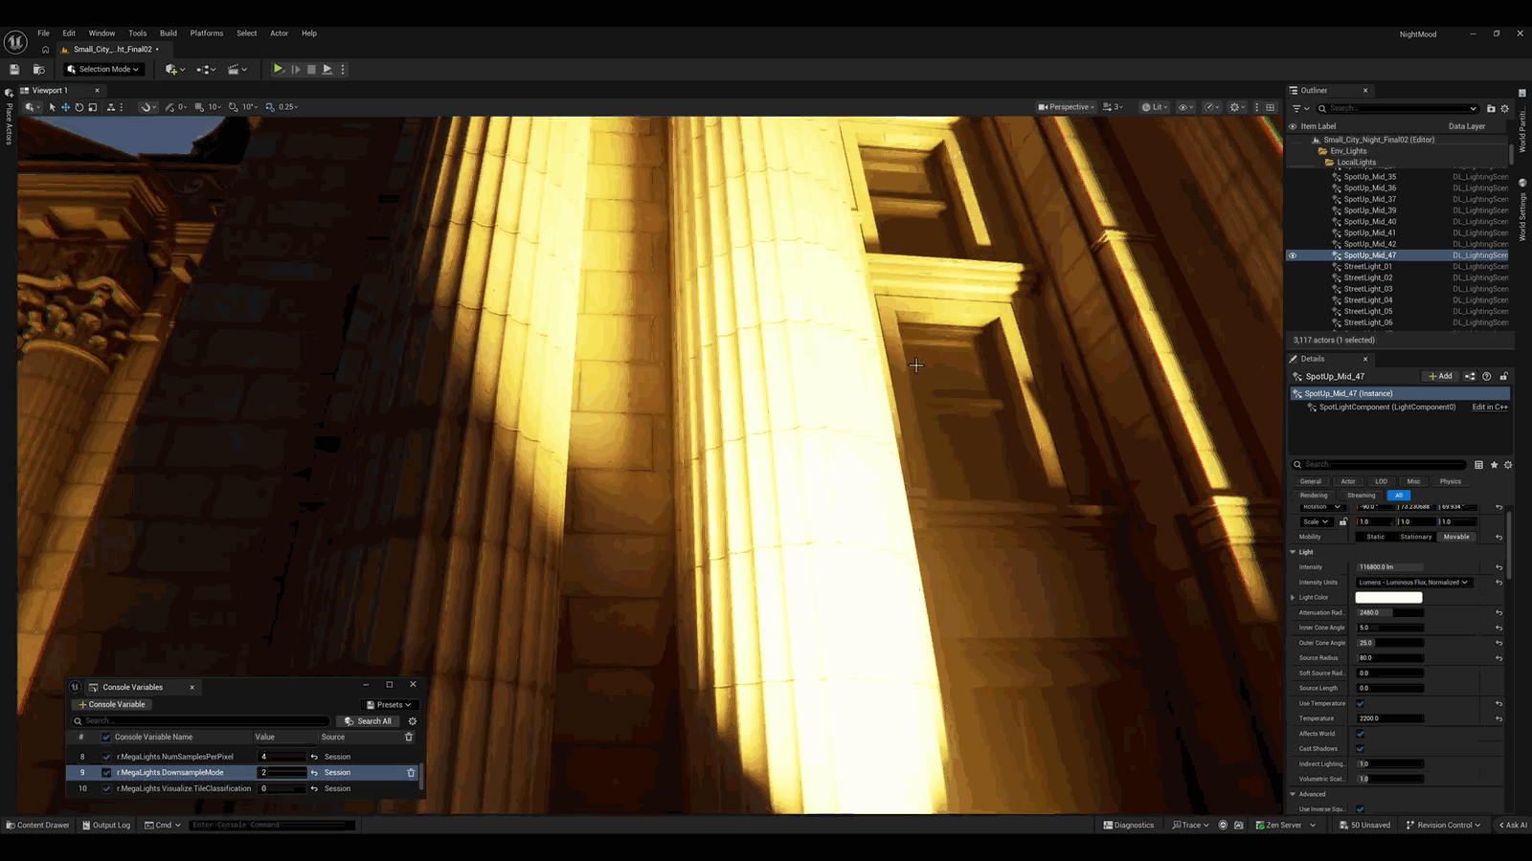Open Details property matrix table icon
Viewport: 1532px width, 861px height.
[1478, 465]
